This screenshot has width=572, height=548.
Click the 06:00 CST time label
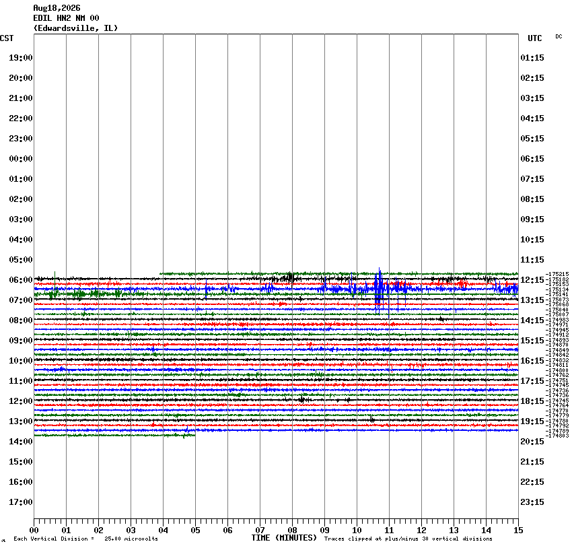point(21,280)
